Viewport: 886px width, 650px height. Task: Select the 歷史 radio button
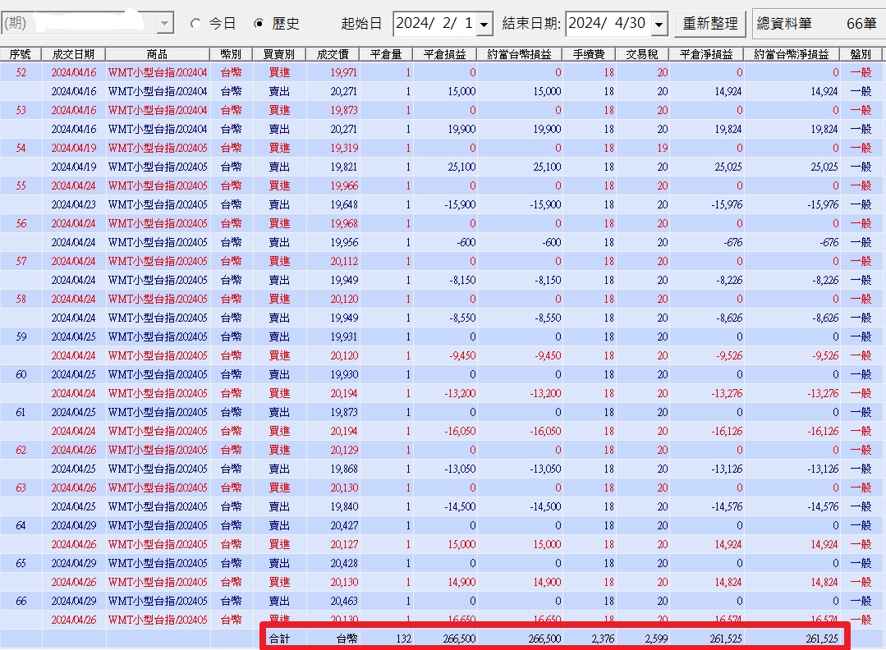pos(259,24)
